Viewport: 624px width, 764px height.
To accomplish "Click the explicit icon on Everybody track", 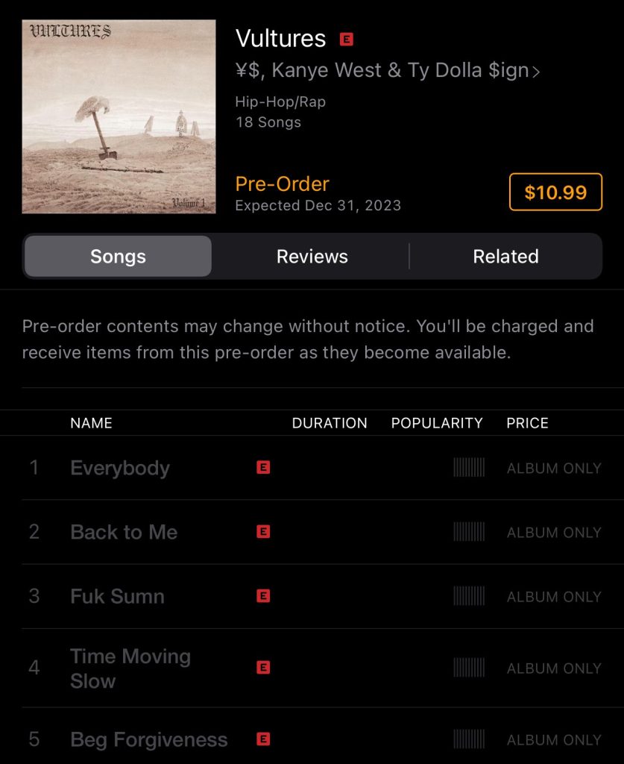I will click(x=263, y=467).
